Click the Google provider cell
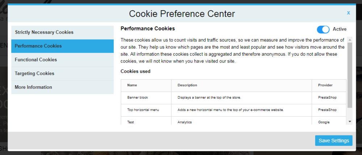The height and width of the screenshot is (155, 362). 324,122
